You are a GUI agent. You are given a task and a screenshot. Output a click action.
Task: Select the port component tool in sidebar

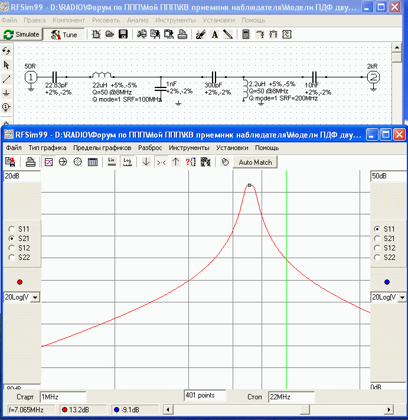point(6,108)
